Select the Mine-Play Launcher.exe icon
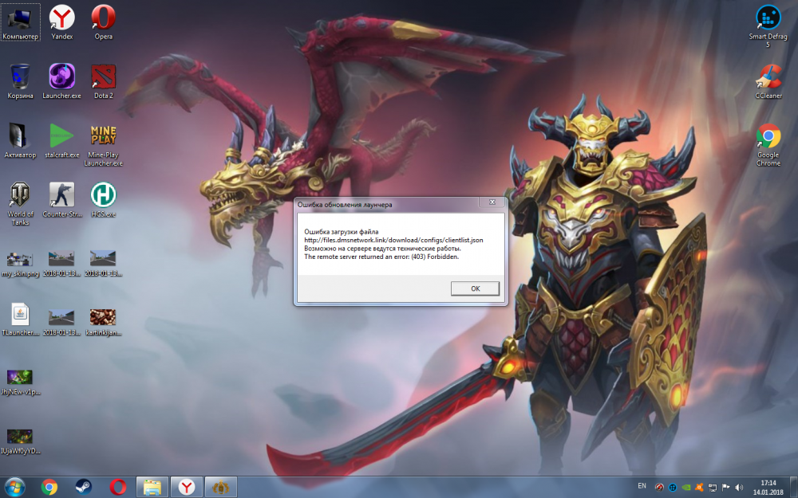Image resolution: width=798 pixels, height=498 pixels. click(103, 137)
